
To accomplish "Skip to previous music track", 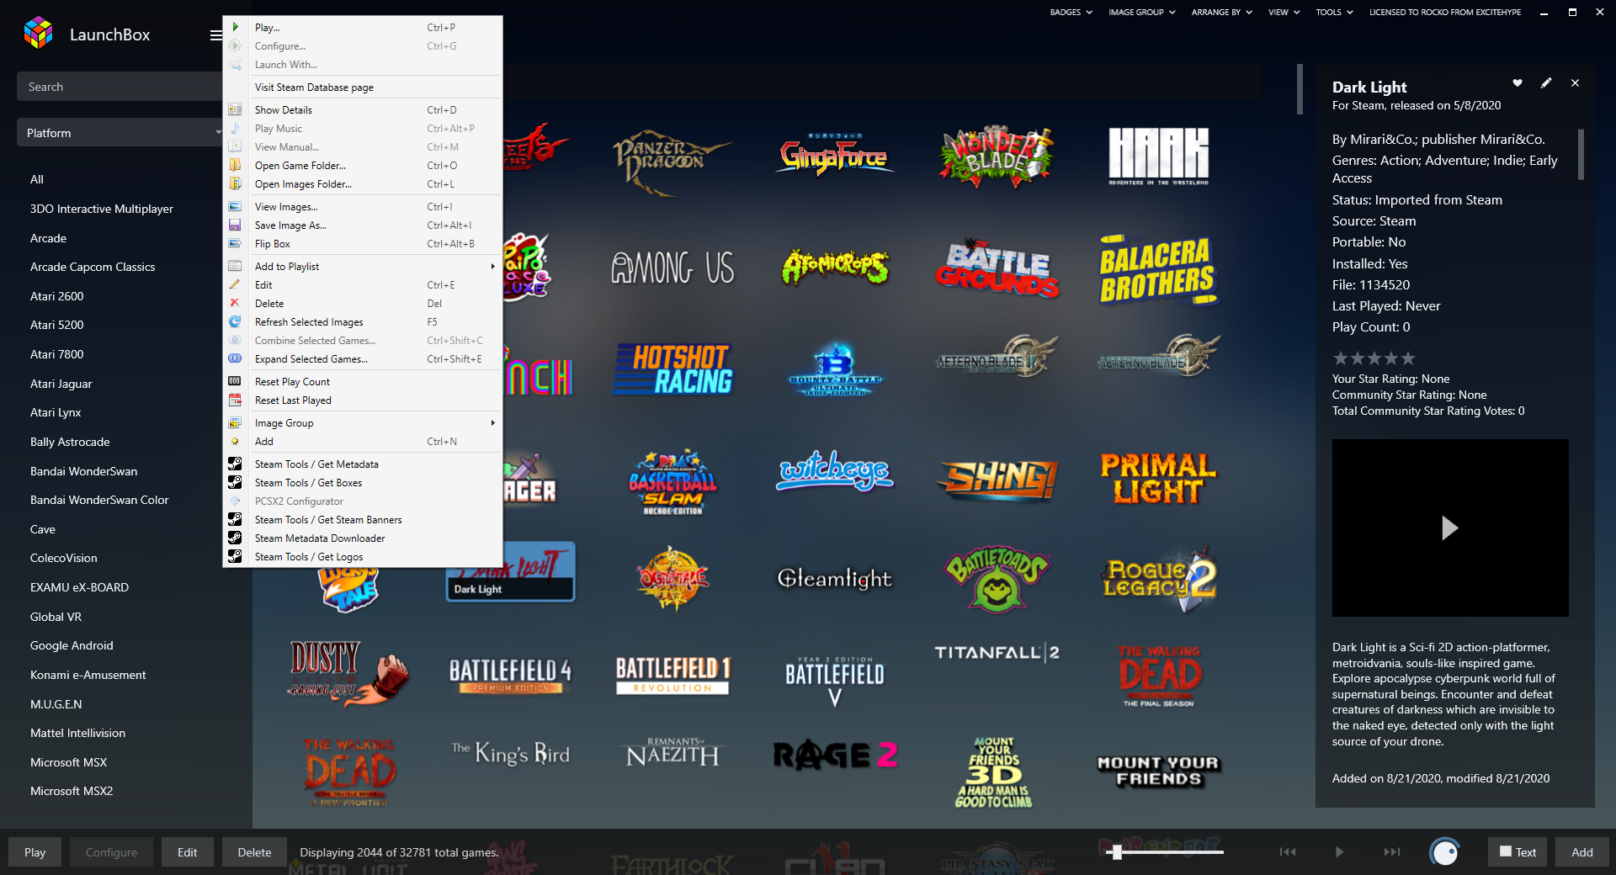I will point(1288,852).
